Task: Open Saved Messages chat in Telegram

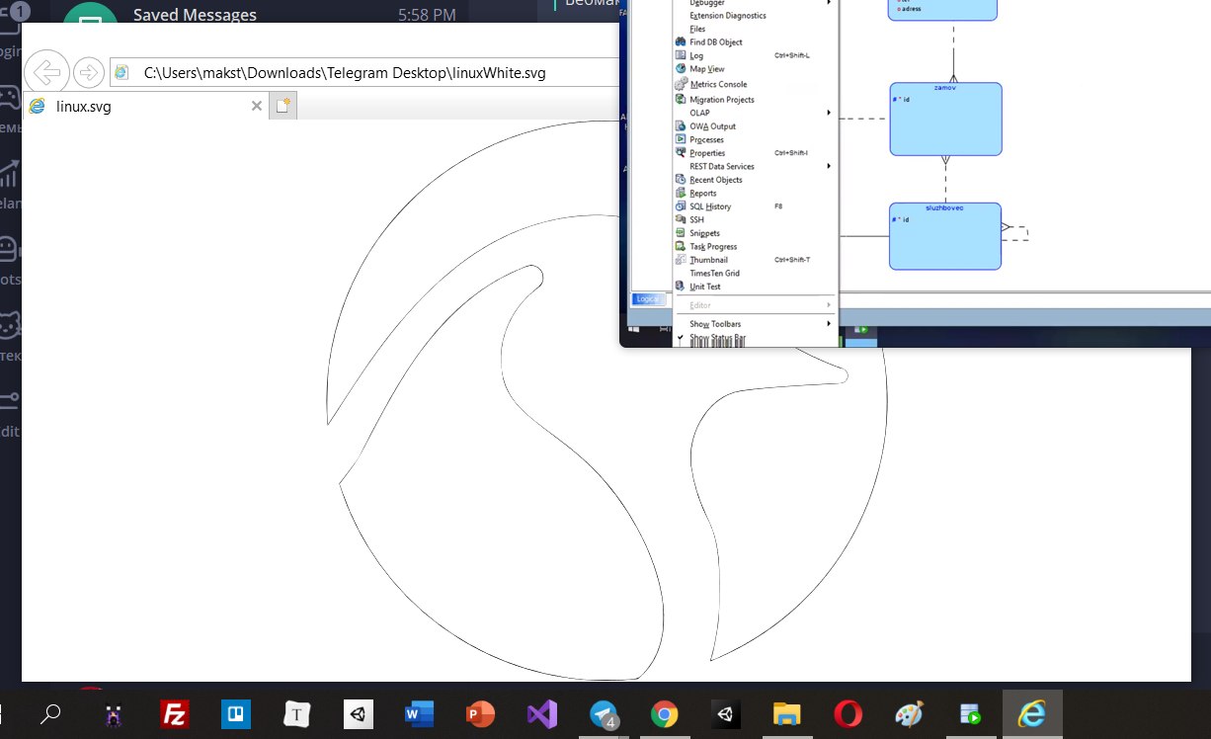Action: 195,15
